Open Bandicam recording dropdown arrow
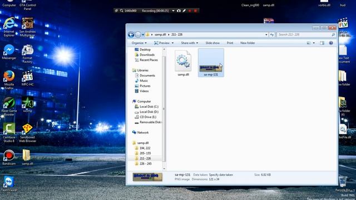356x200 pixels. click(x=173, y=11)
